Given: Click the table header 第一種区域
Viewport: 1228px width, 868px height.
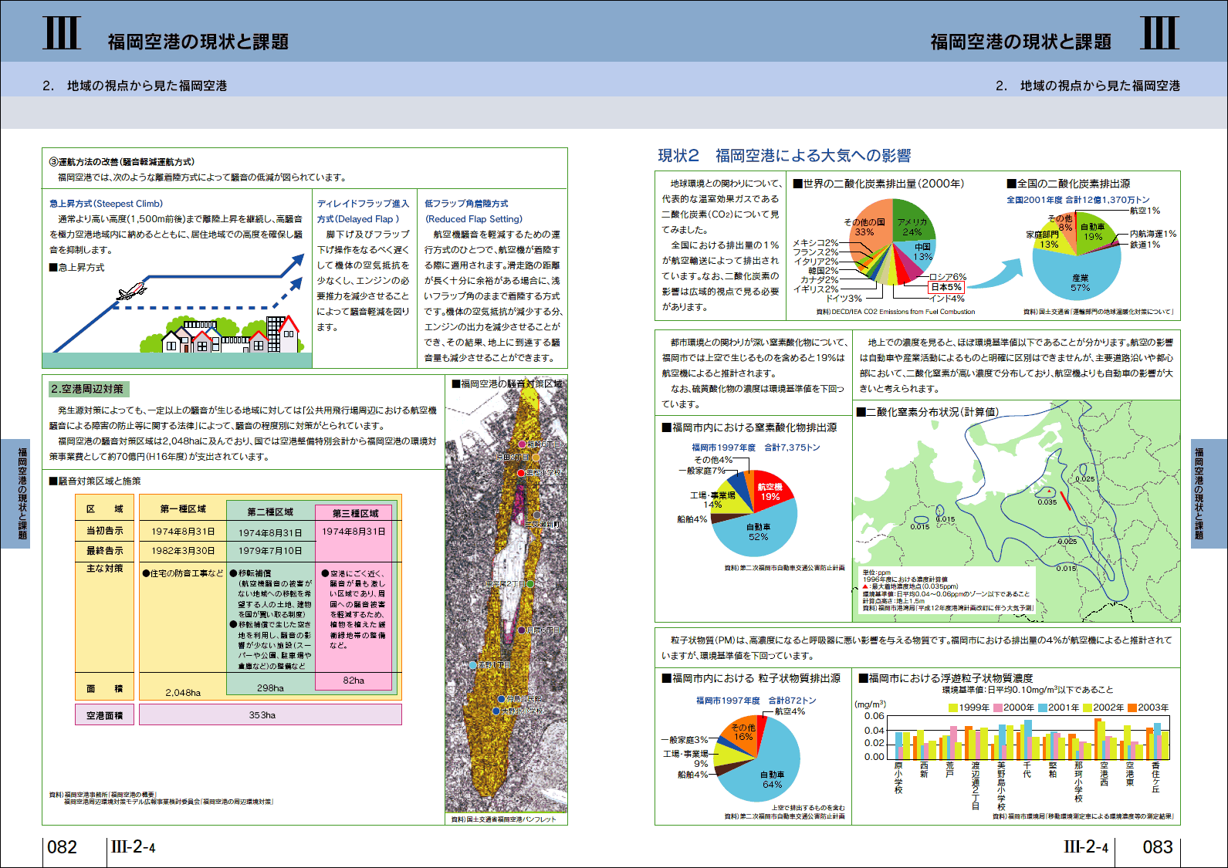Looking at the screenshot, I should tap(183, 509).
